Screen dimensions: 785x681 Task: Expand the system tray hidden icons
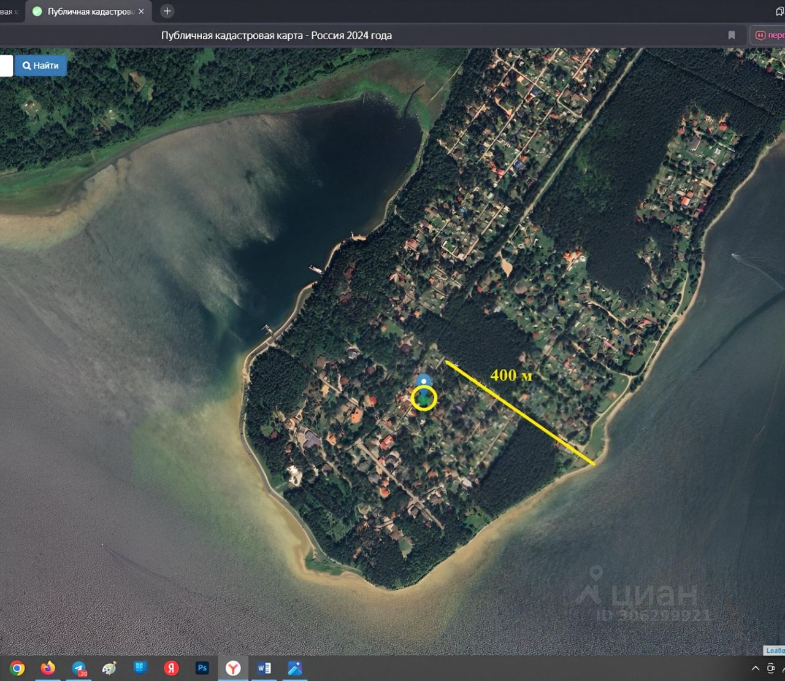[755, 668]
